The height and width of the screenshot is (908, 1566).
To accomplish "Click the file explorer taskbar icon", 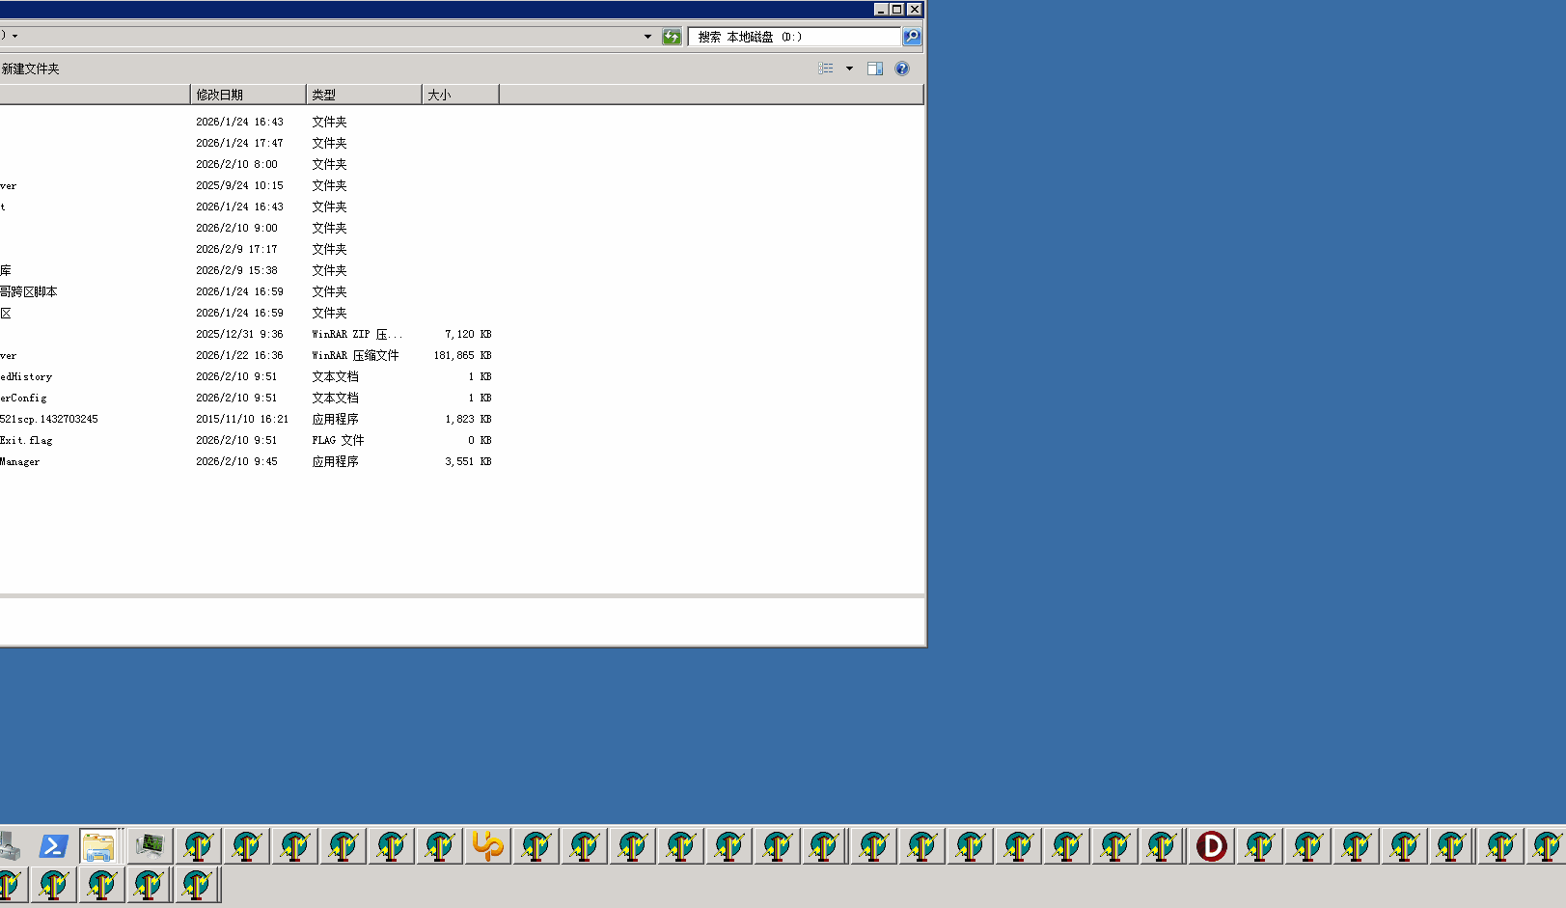I will (x=98, y=846).
